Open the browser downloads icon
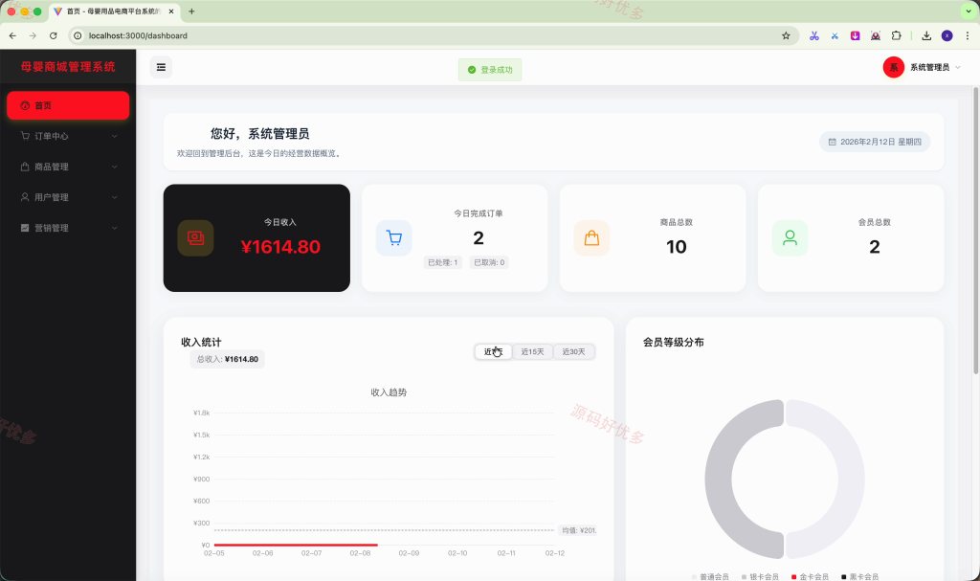 926,35
